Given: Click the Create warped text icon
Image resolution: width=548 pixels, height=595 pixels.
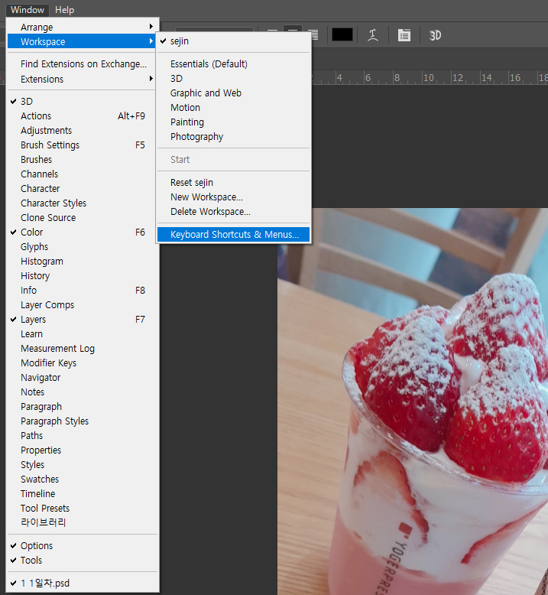Looking at the screenshot, I should coord(373,35).
